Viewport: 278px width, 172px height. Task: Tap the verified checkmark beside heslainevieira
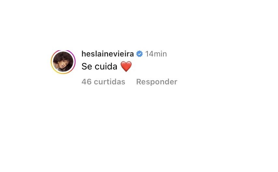point(140,54)
